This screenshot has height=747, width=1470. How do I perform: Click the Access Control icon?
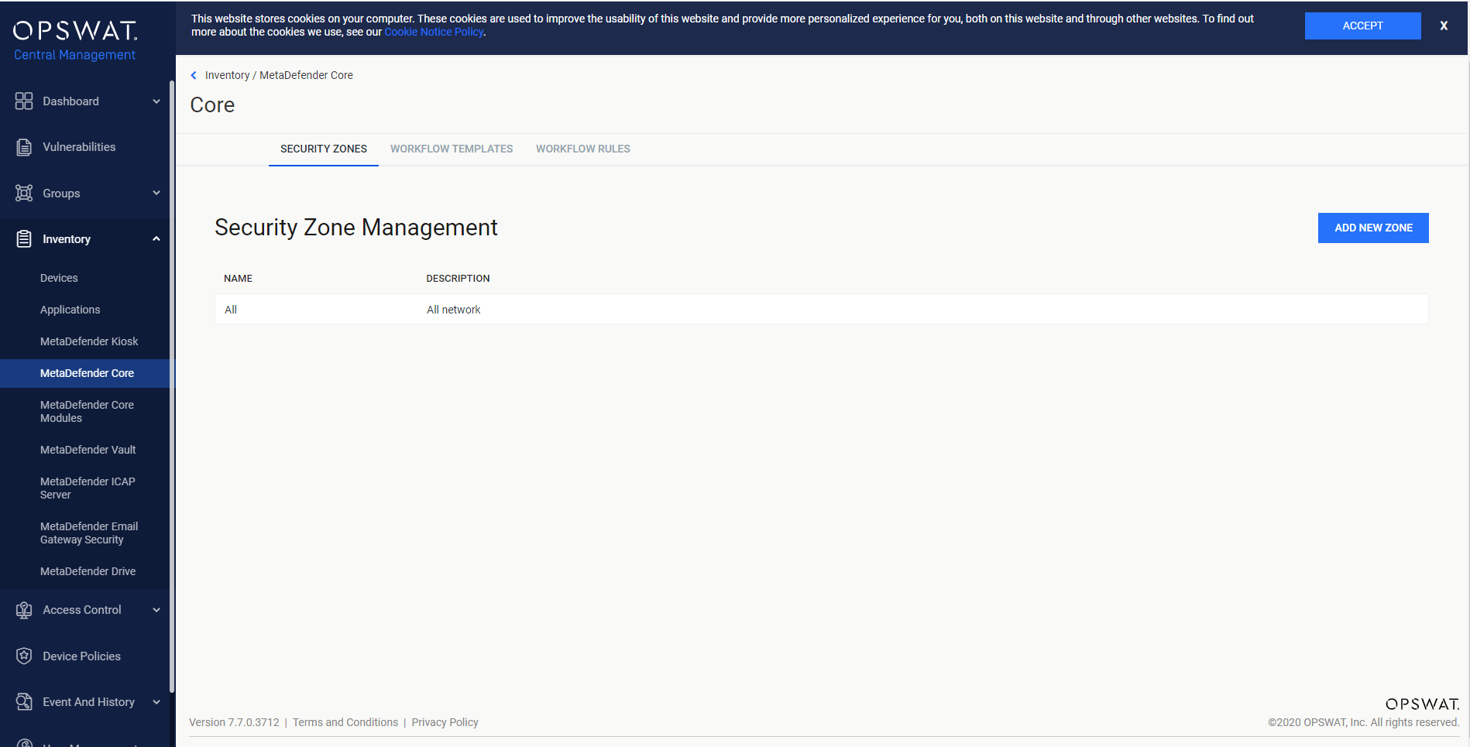click(24, 610)
